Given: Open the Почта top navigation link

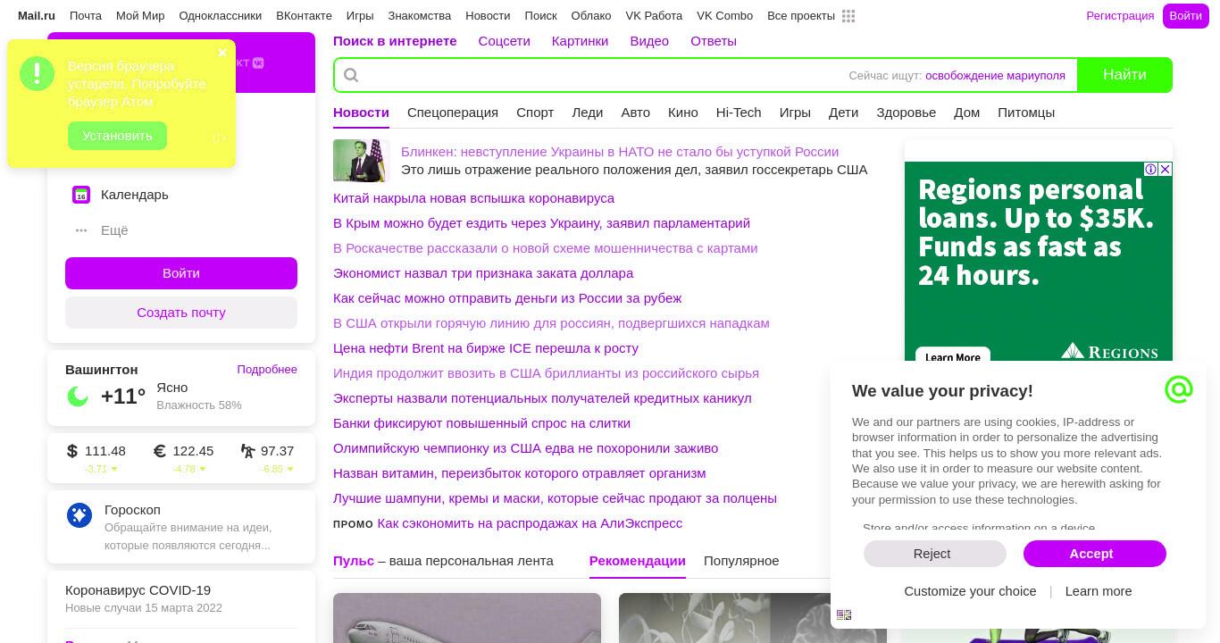Looking at the screenshot, I should (x=86, y=16).
